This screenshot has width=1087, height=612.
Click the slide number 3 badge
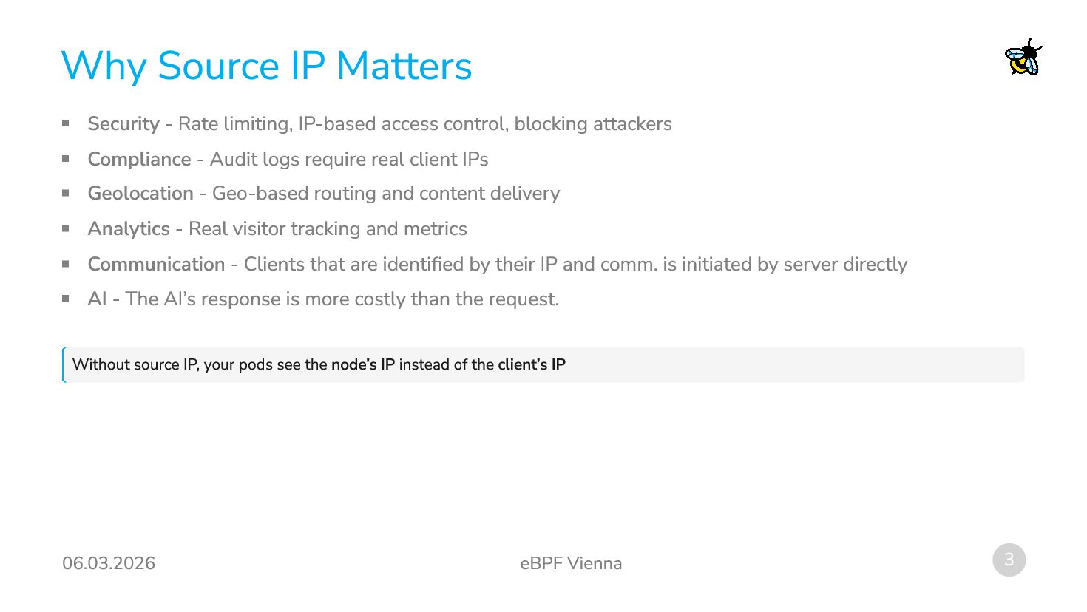pos(1009,560)
